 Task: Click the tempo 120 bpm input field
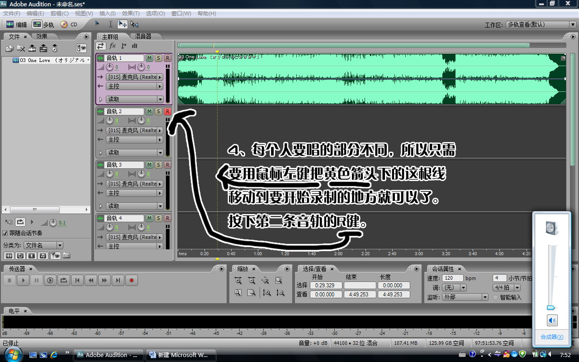[x=453, y=278]
